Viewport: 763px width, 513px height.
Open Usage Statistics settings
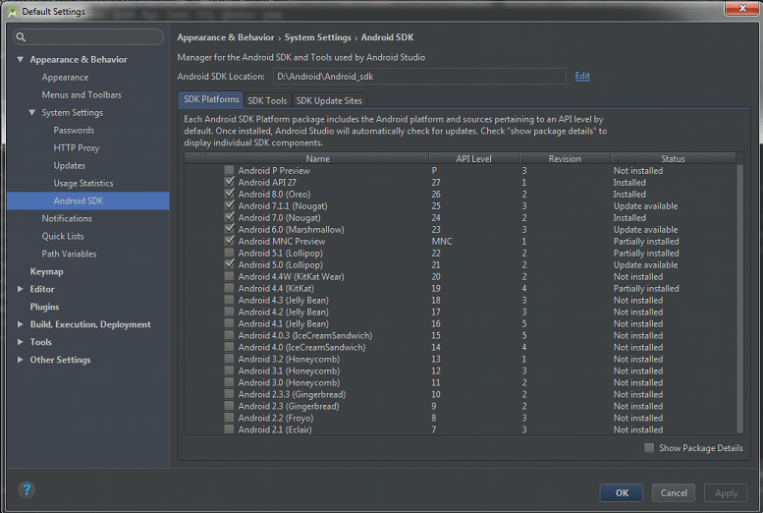tap(83, 183)
